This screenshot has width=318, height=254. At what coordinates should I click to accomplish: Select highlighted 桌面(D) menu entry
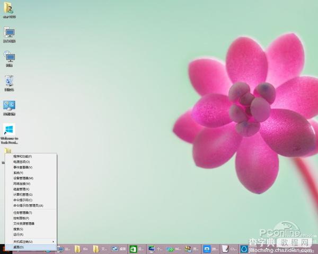[x=31, y=247]
